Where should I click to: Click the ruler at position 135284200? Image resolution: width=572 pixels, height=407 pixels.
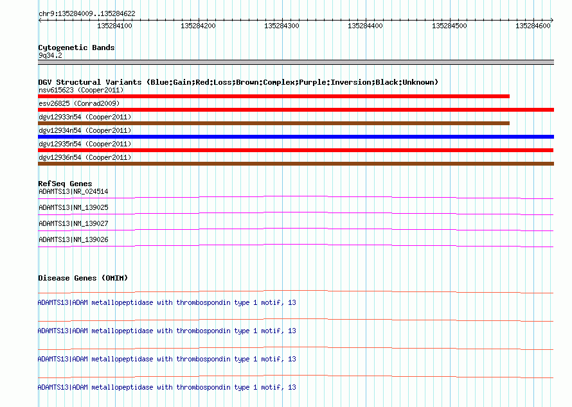[198, 26]
